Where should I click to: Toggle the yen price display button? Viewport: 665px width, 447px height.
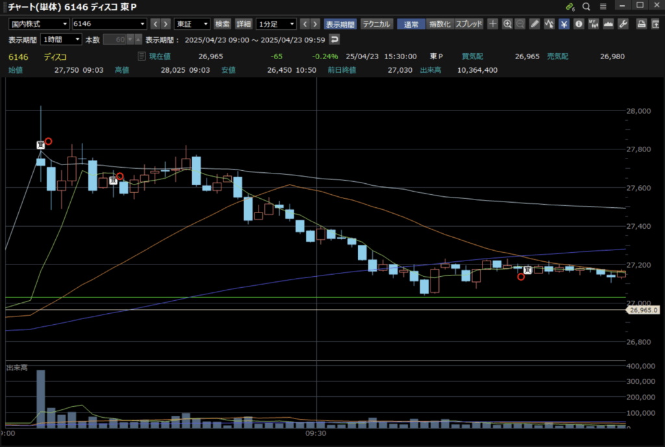(x=564, y=24)
